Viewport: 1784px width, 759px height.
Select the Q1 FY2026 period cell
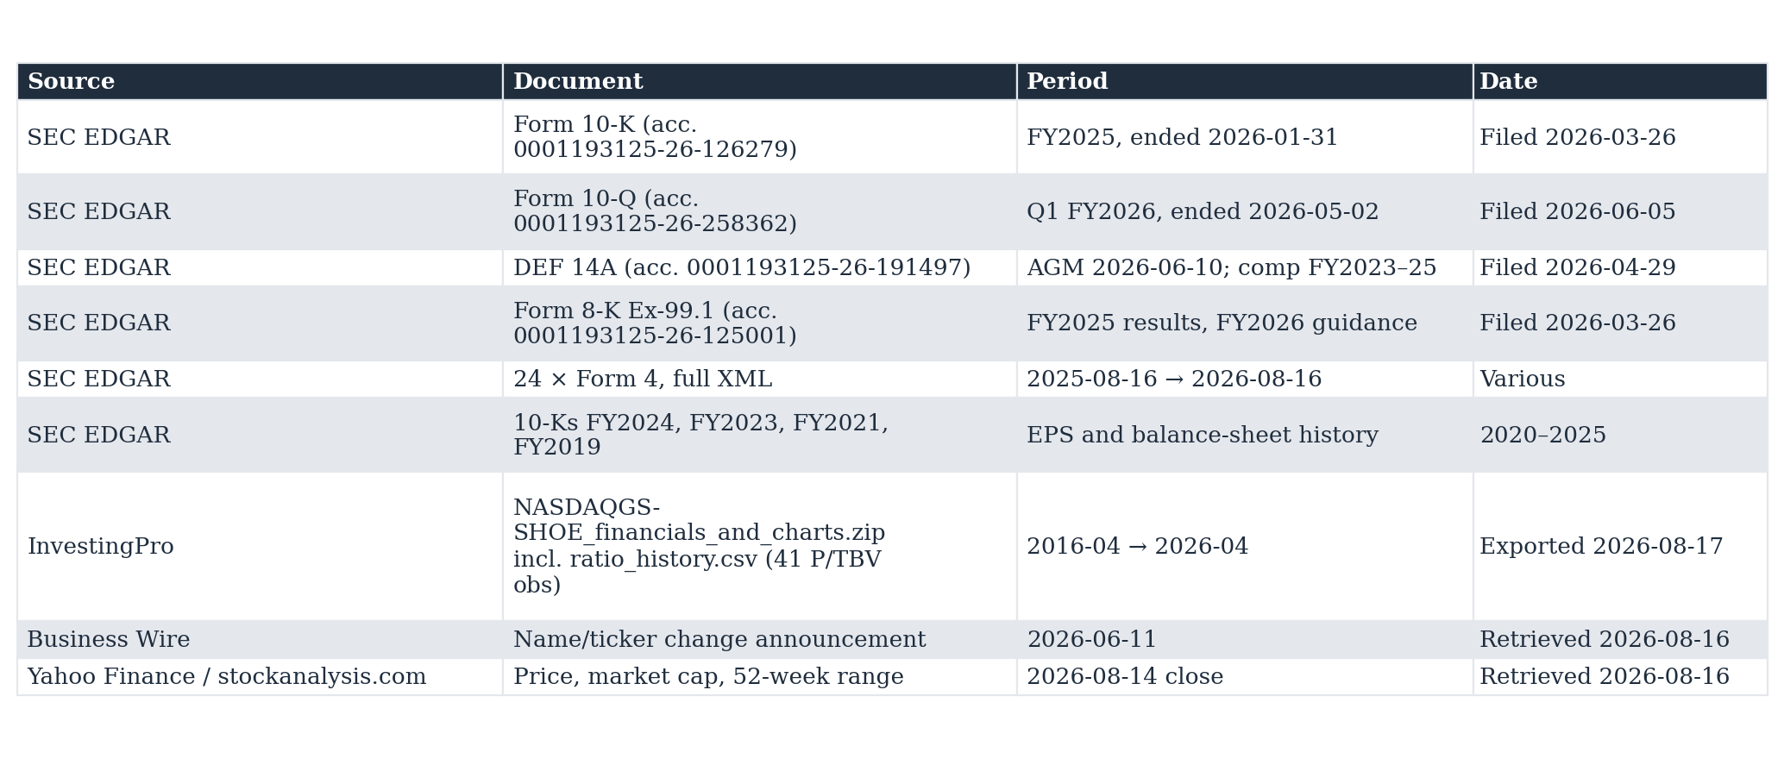click(1244, 212)
